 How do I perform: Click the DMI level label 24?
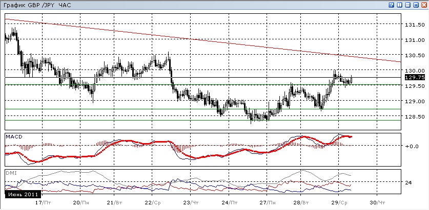408,182
